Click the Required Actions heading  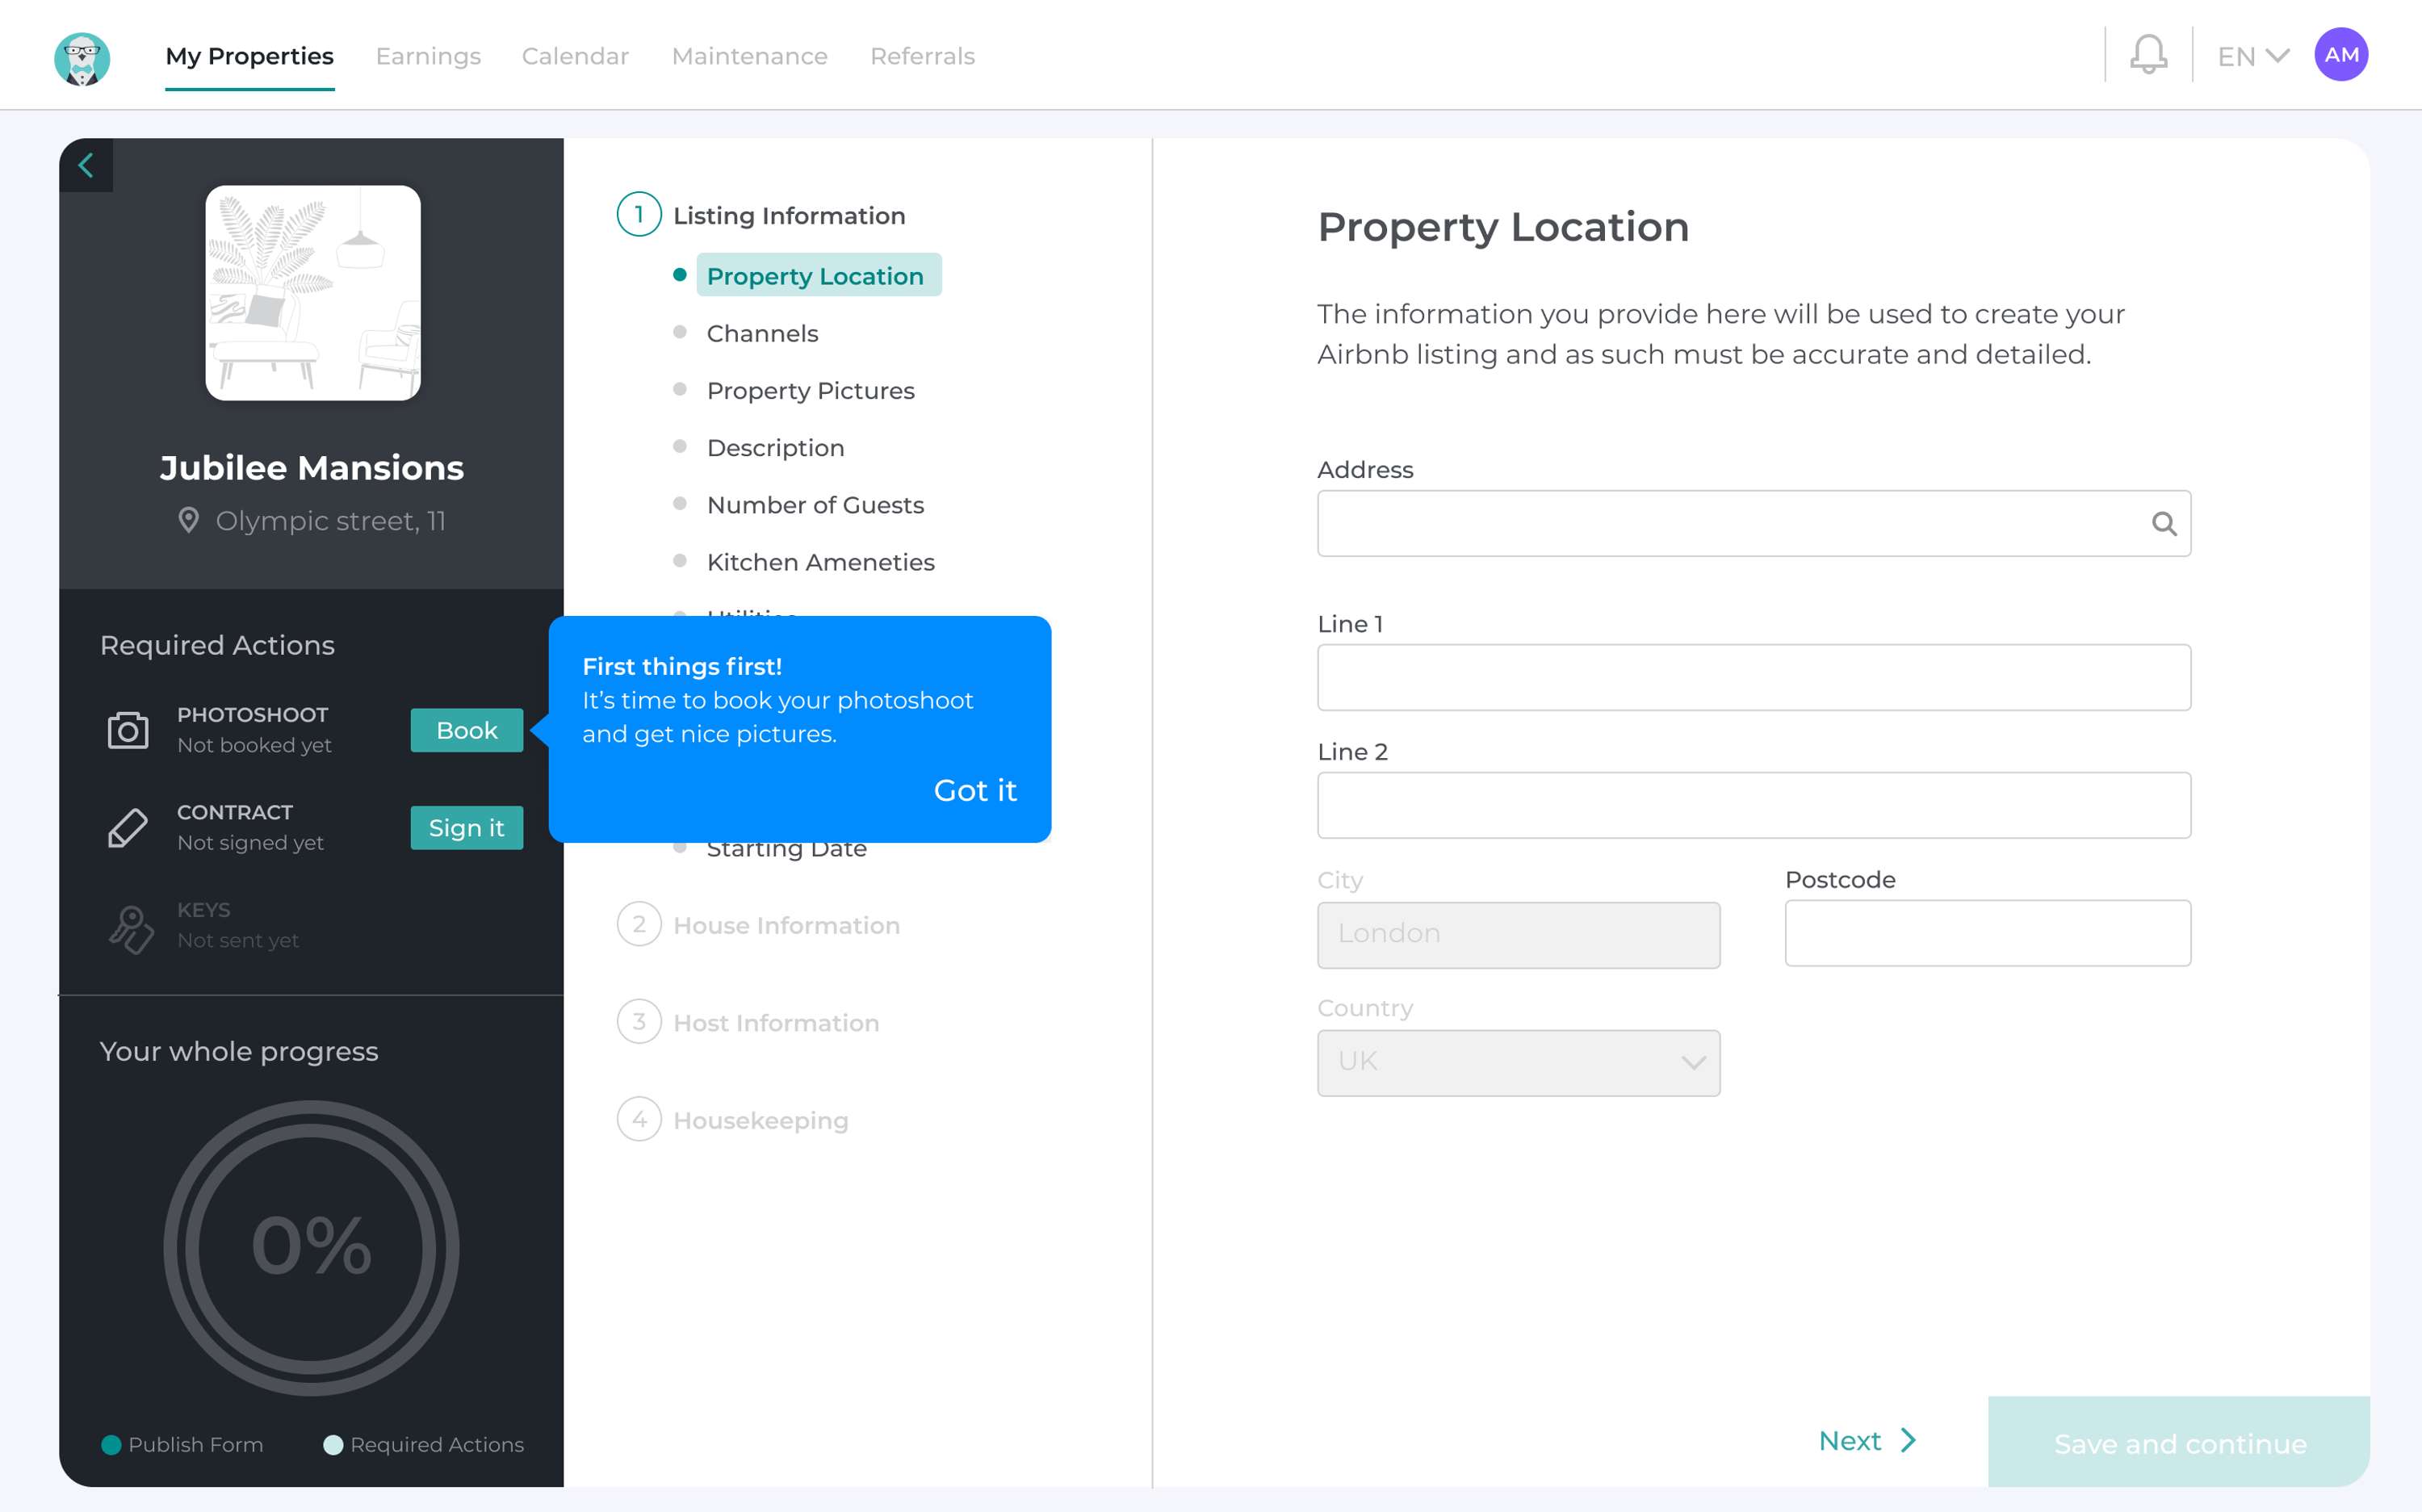[217, 645]
